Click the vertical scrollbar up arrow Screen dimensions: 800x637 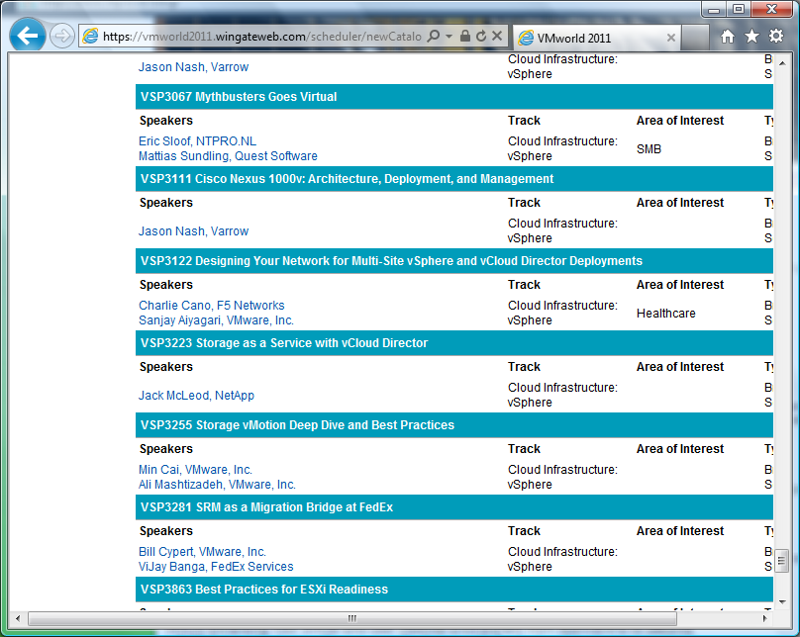(782, 62)
